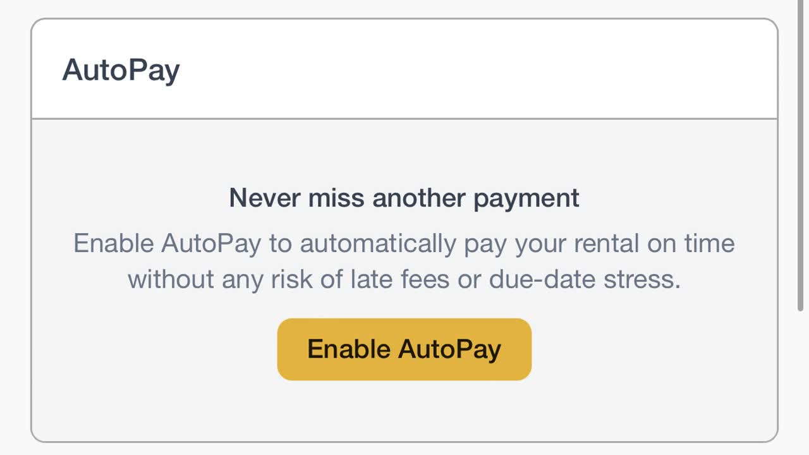809x455 pixels.
Task: Click the "Never miss another payment" heading
Action: point(404,198)
